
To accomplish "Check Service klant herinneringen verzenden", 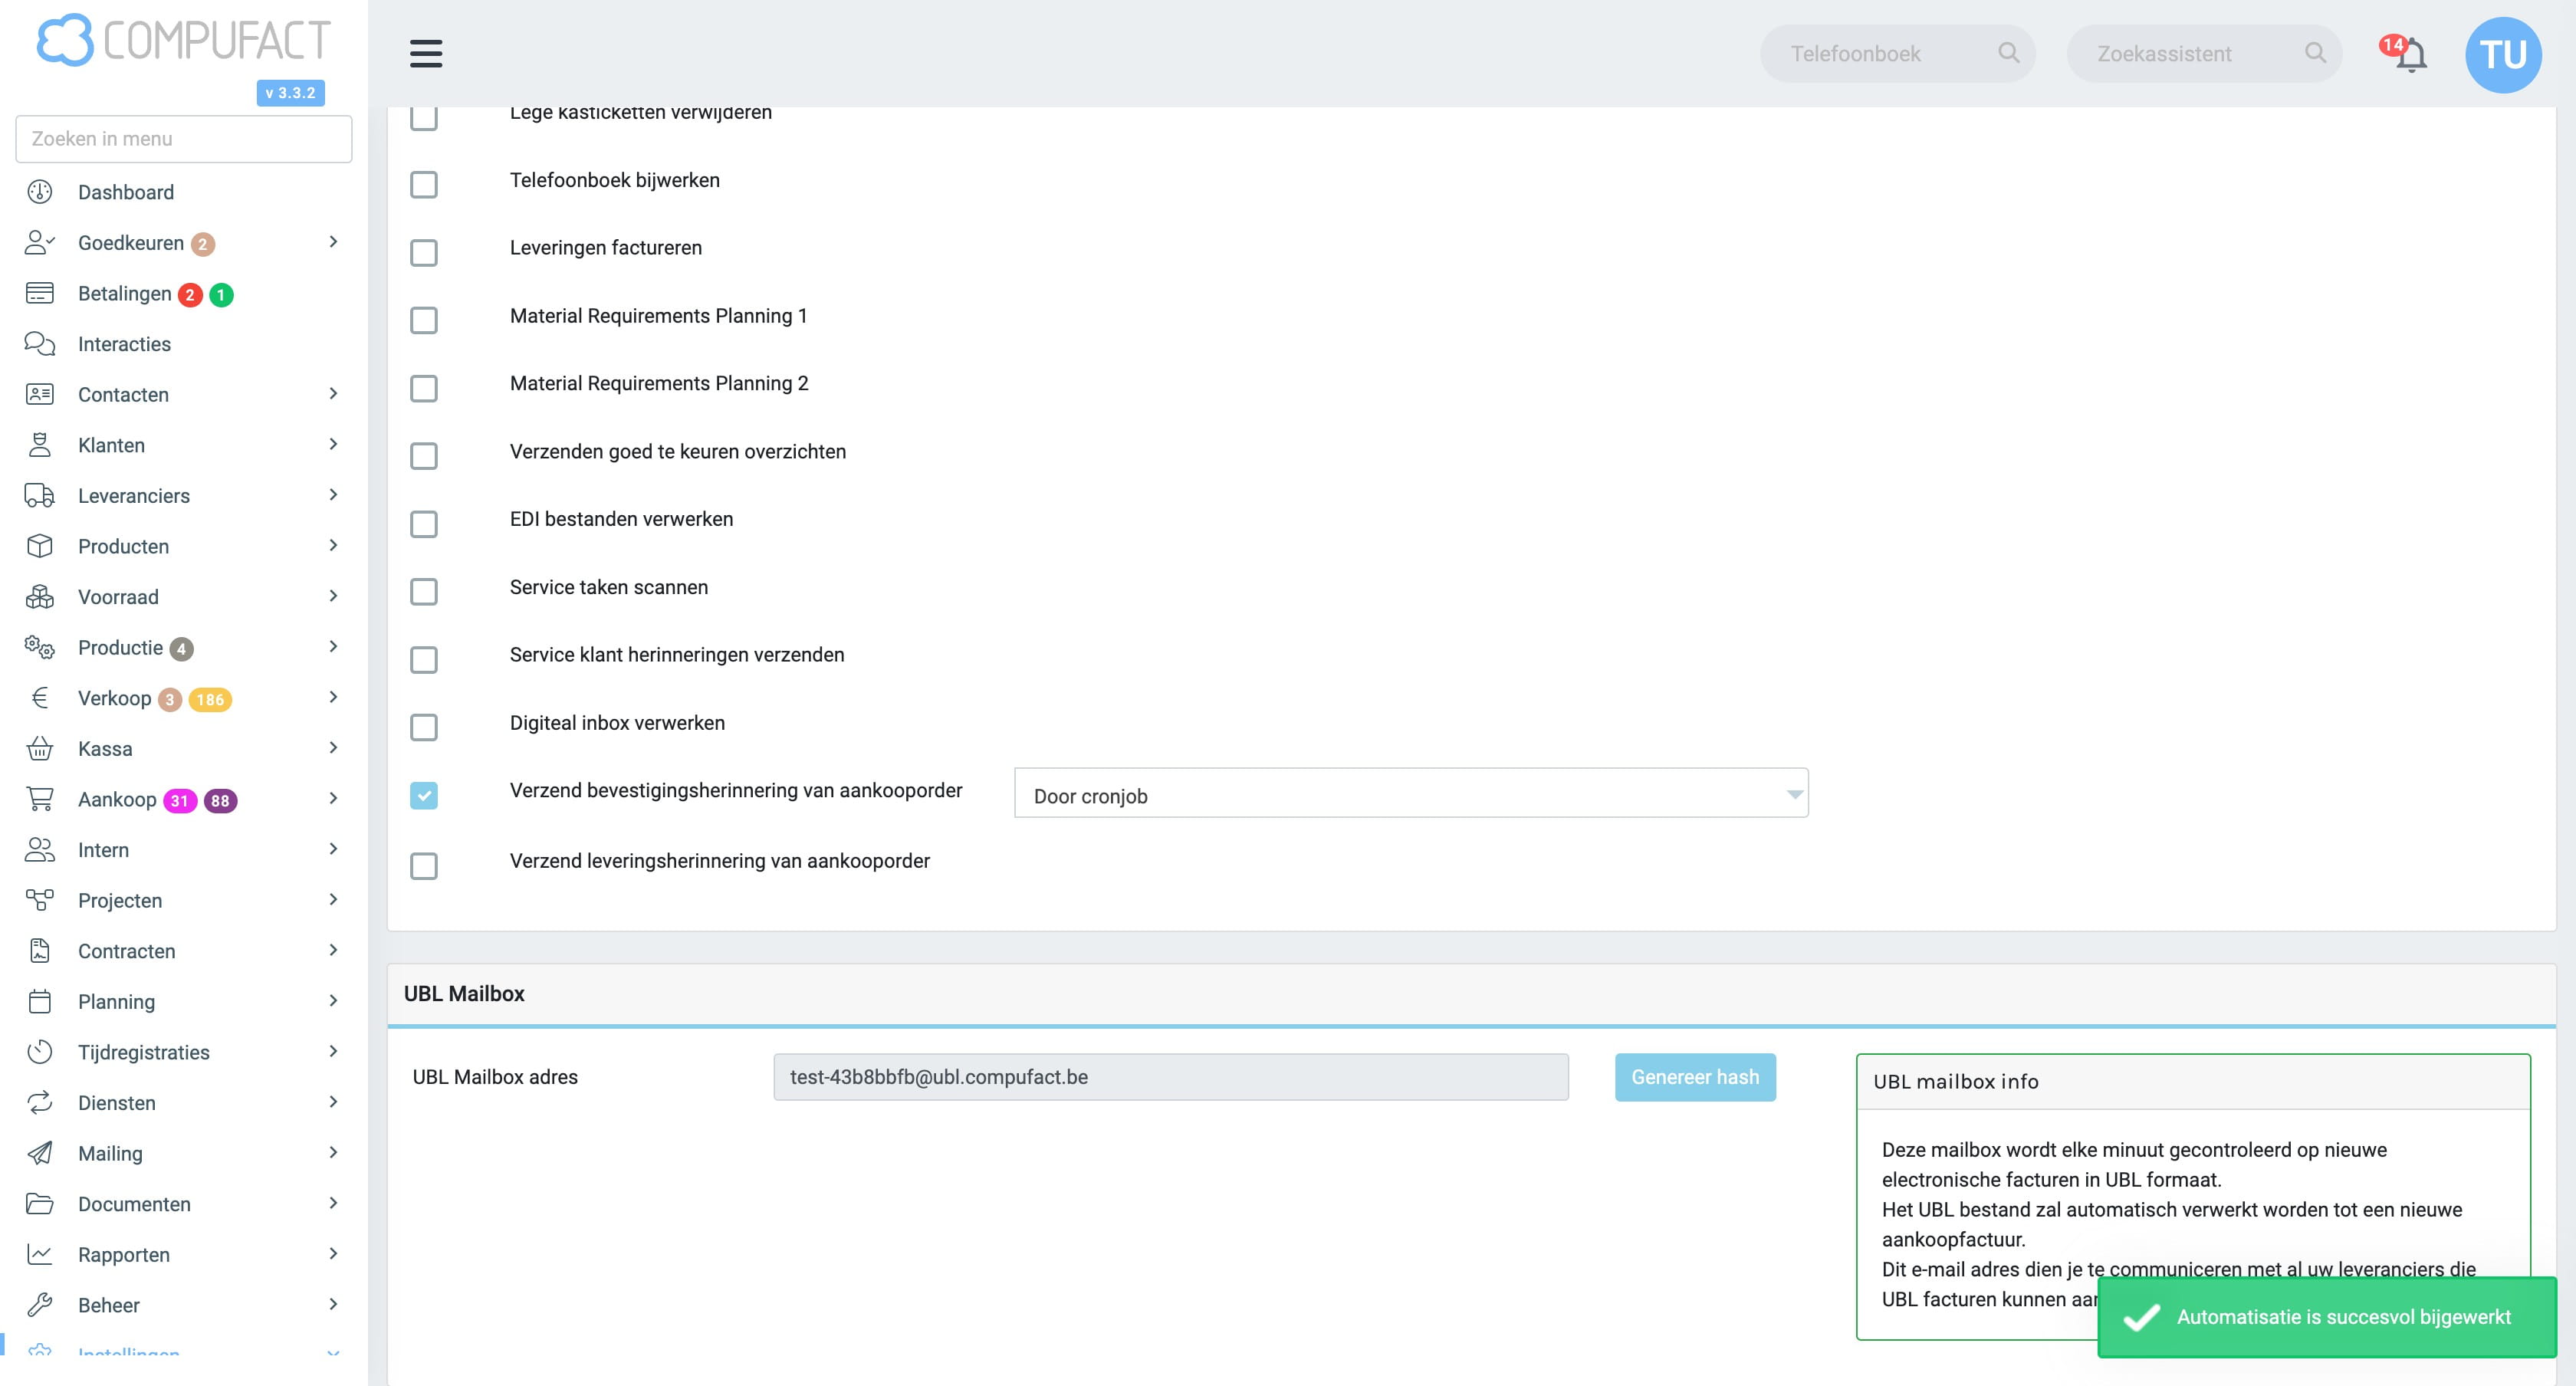I will (x=424, y=660).
